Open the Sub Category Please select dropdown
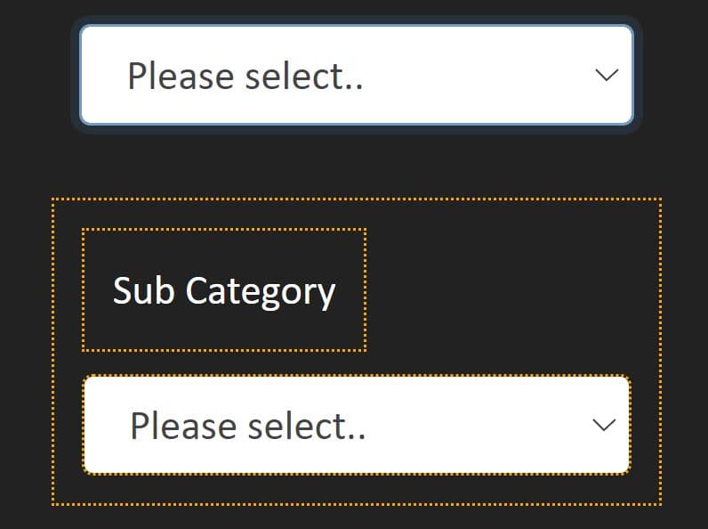The image size is (708, 529). pos(357,425)
